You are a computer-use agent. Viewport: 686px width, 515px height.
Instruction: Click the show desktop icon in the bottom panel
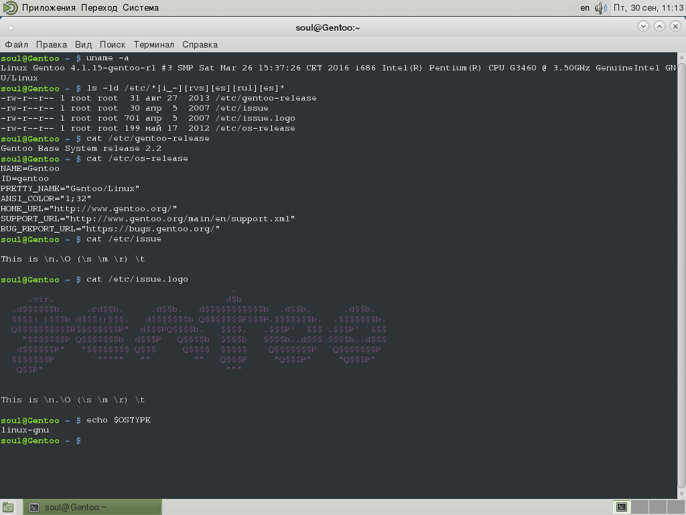pyautogui.click(x=8, y=508)
